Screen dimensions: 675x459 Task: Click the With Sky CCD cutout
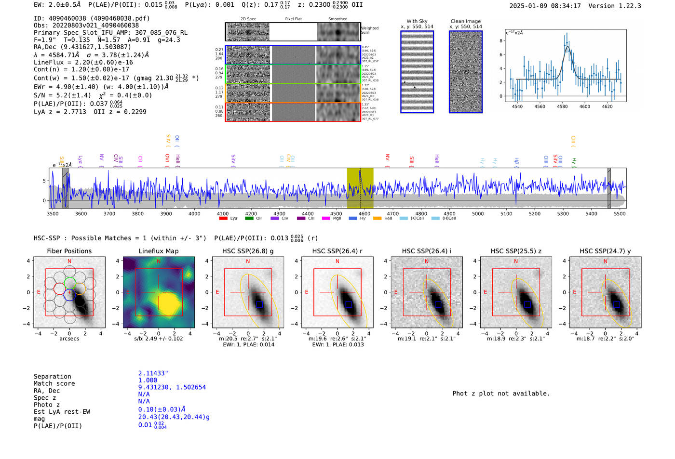[417, 72]
